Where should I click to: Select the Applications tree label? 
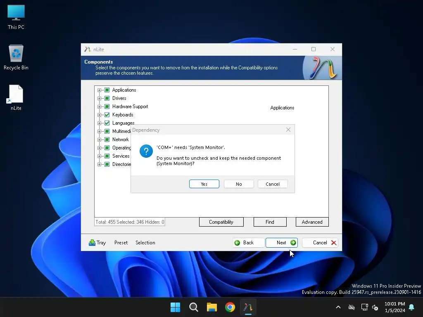click(124, 90)
